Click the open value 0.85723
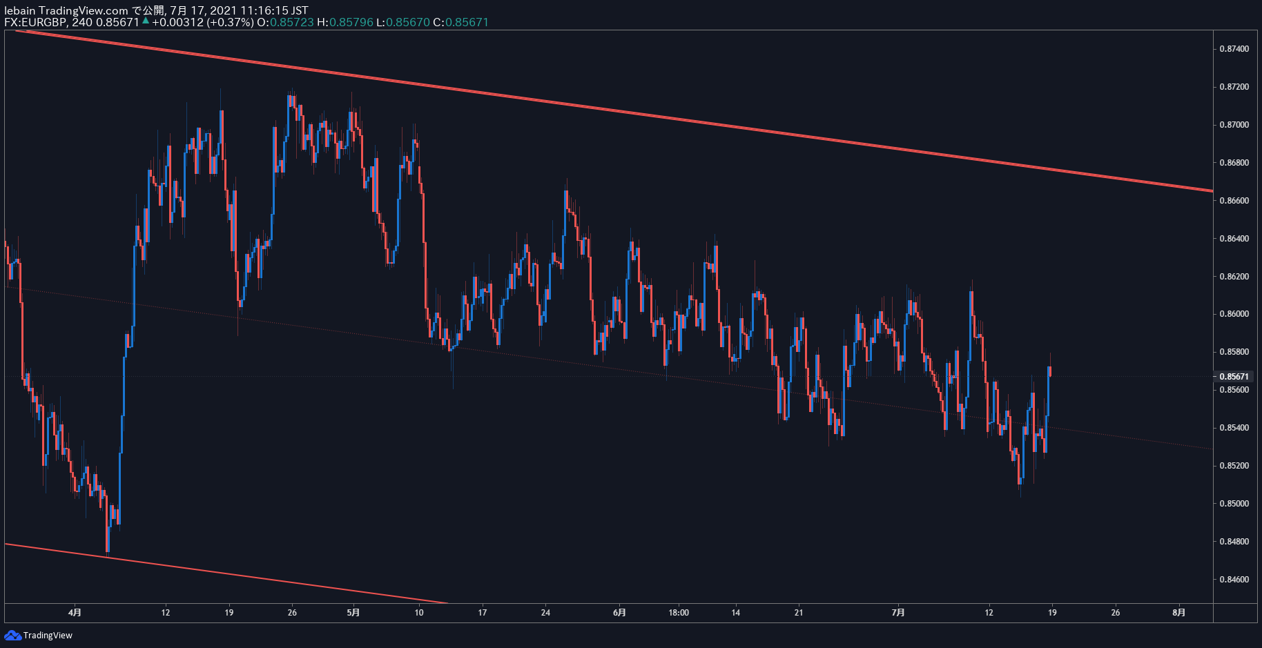This screenshot has width=1262, height=648. [292, 22]
